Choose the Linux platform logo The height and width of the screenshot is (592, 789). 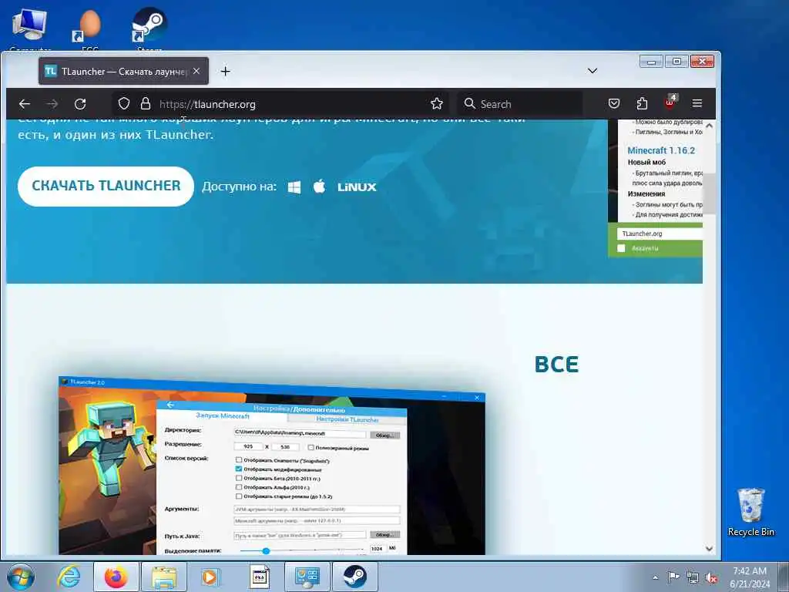click(357, 187)
